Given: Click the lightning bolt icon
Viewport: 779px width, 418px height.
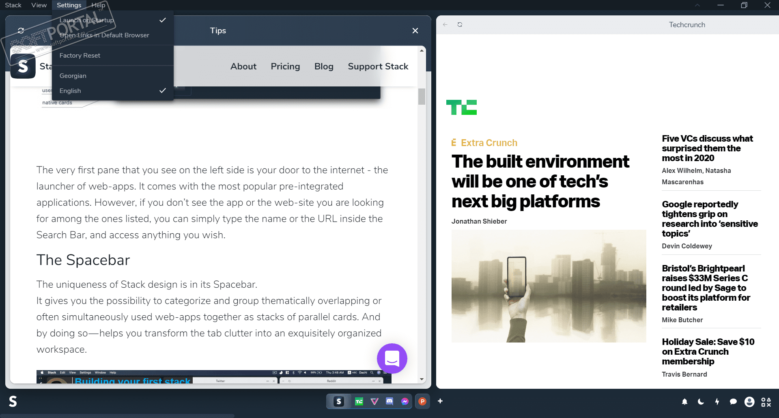Looking at the screenshot, I should [x=717, y=402].
